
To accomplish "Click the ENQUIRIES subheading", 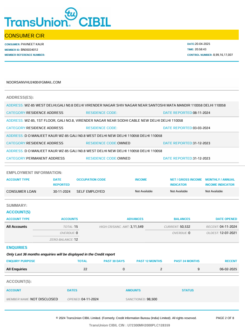I will pyautogui.click(x=17, y=248).
